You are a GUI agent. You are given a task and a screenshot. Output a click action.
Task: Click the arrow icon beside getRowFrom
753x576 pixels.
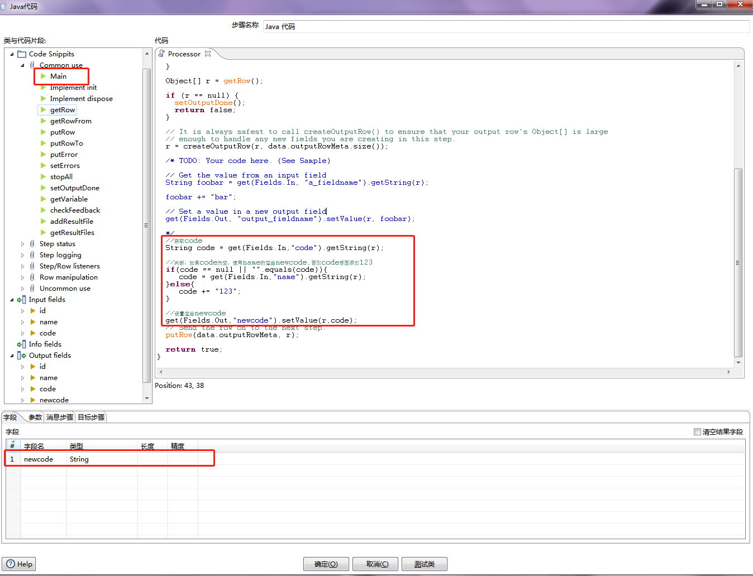pos(44,121)
